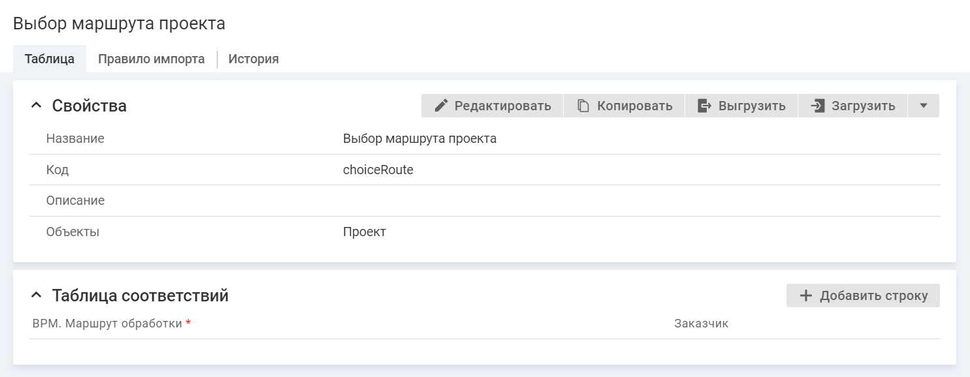Click the Таблица соответствий section heading

pos(140,295)
